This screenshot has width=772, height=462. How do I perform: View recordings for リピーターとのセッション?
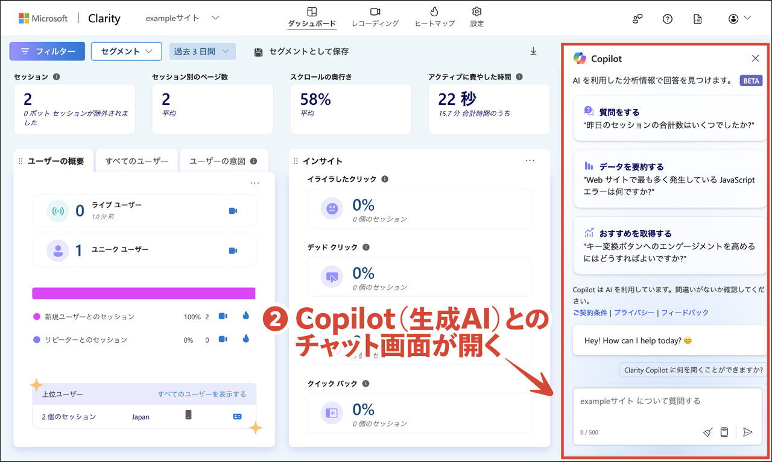223,339
